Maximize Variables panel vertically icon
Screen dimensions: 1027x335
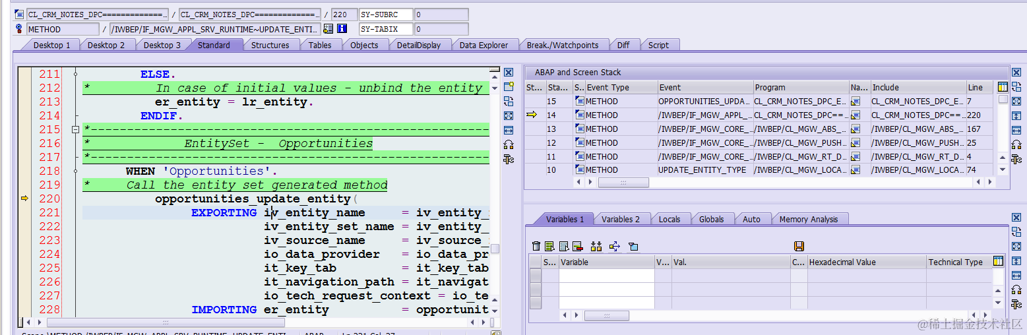pos(1016,260)
